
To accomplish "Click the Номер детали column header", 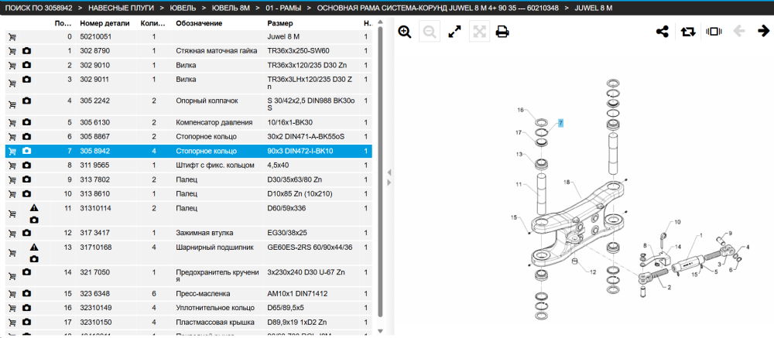I will click(104, 23).
